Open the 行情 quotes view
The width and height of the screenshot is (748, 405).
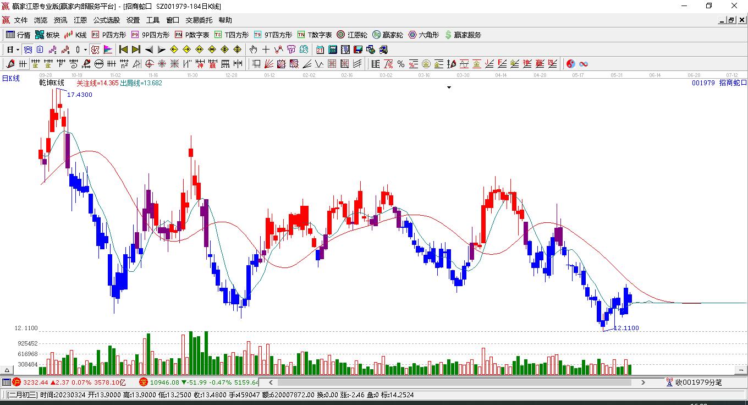click(18, 35)
